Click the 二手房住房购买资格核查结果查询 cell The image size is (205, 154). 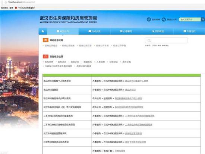click(67, 125)
